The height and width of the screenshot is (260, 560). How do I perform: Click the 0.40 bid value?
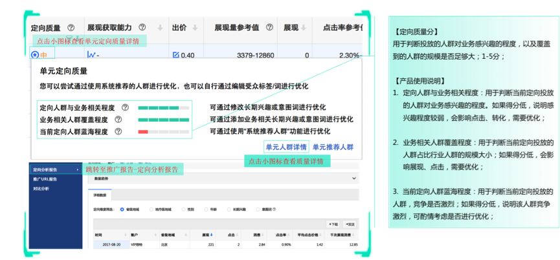tap(188, 55)
